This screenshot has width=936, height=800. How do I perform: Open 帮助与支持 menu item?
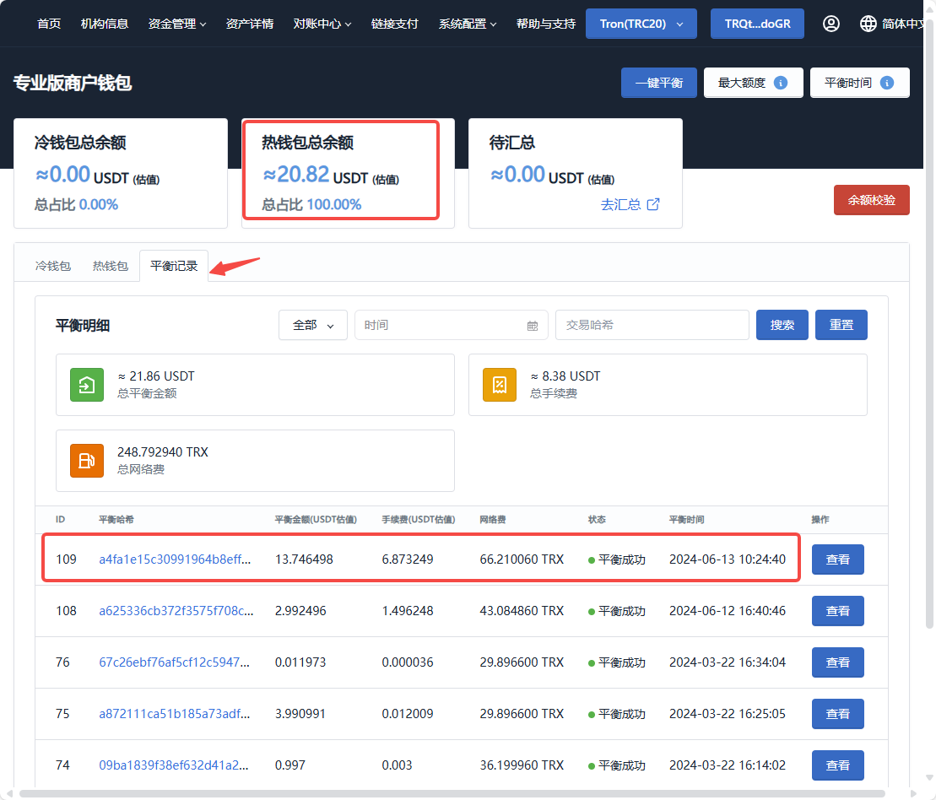pyautogui.click(x=545, y=24)
